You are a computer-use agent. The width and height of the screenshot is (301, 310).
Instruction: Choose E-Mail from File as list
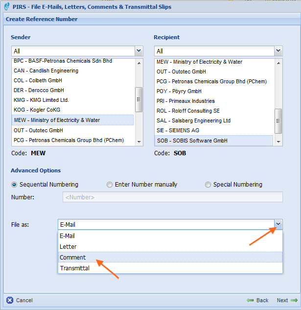tap(170, 236)
